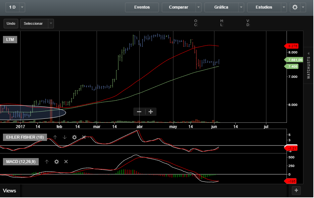The width and height of the screenshot is (314, 198).
Task: Open the Estudios menu
Action: [x=264, y=7]
